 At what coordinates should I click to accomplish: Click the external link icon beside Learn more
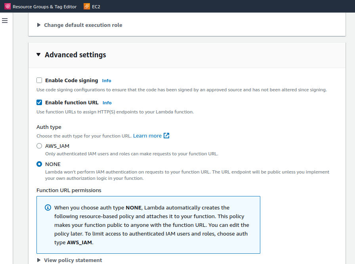[x=166, y=136]
